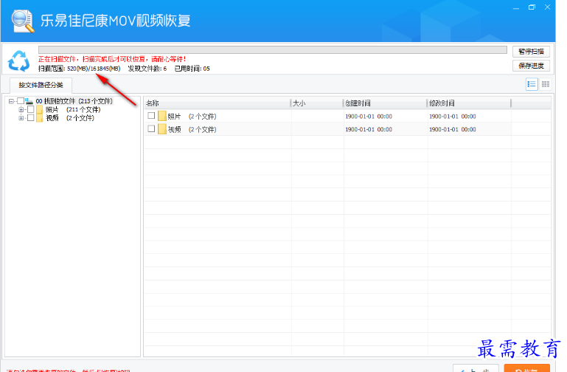Viewport: 567px width, 372px height.
Task: Sort the list by the 大小 column header
Action: point(317,103)
